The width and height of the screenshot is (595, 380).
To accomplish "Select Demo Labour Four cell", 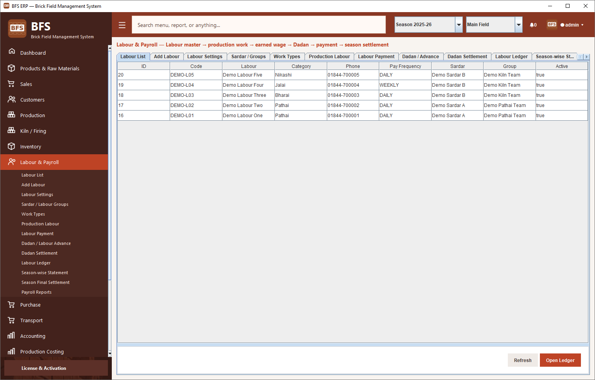I will [248, 85].
